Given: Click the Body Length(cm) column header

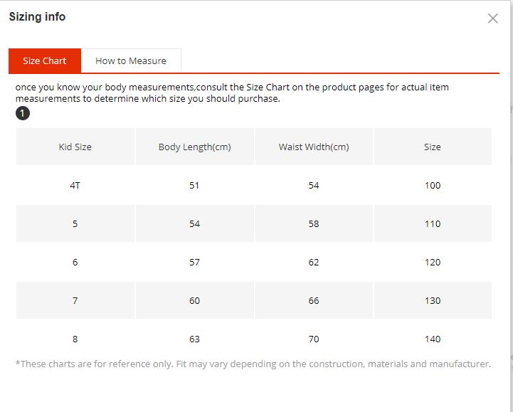Looking at the screenshot, I should click(x=194, y=147).
